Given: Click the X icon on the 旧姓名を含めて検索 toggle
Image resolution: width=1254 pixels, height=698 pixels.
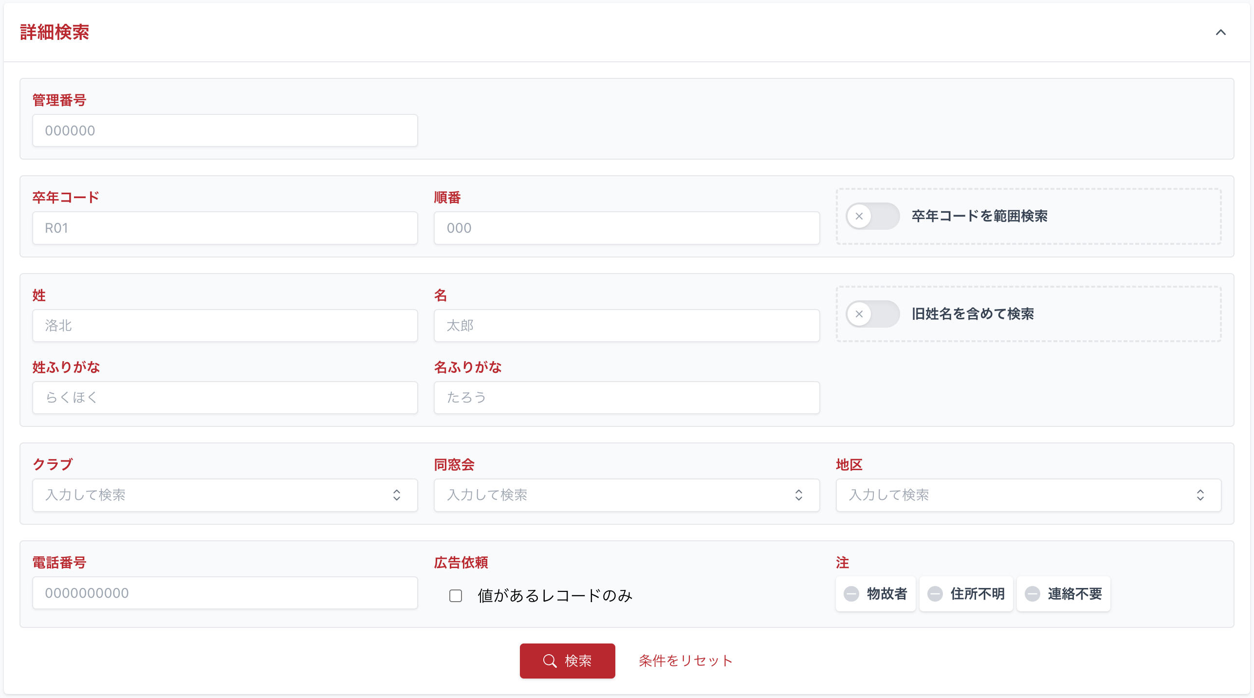Looking at the screenshot, I should pos(861,314).
